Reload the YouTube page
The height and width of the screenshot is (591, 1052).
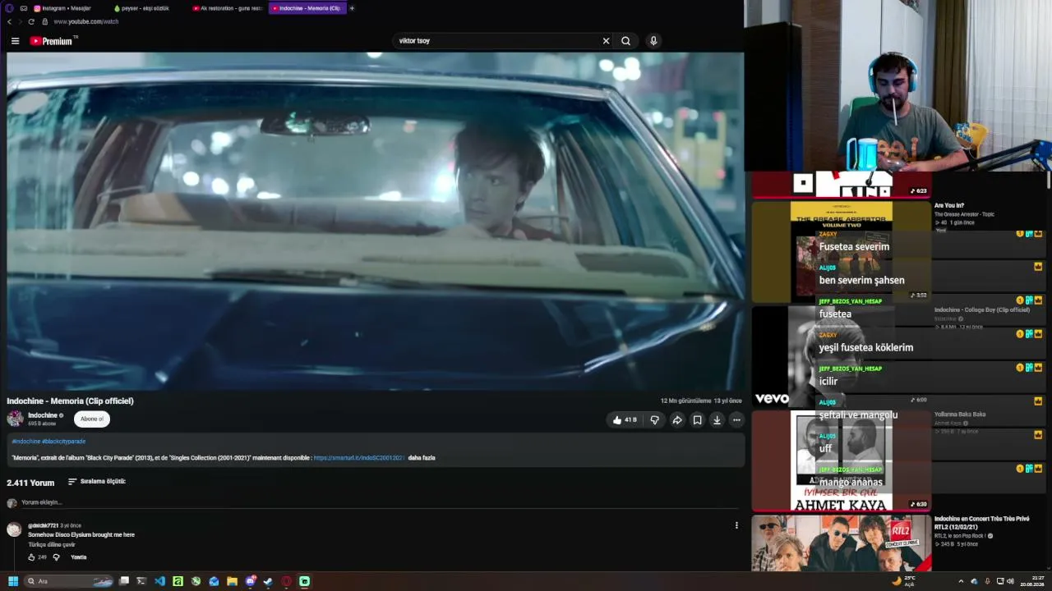click(31, 21)
